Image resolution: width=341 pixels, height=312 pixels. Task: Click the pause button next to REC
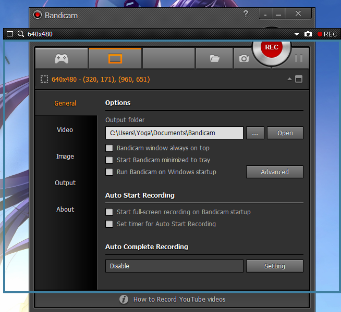tap(299, 58)
